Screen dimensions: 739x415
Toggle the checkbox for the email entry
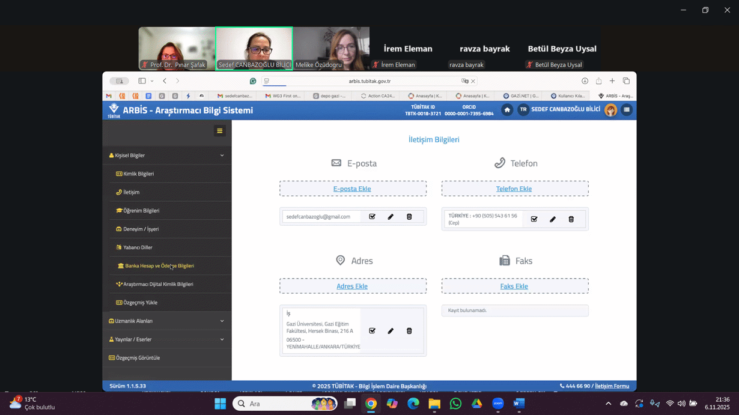pyautogui.click(x=372, y=217)
